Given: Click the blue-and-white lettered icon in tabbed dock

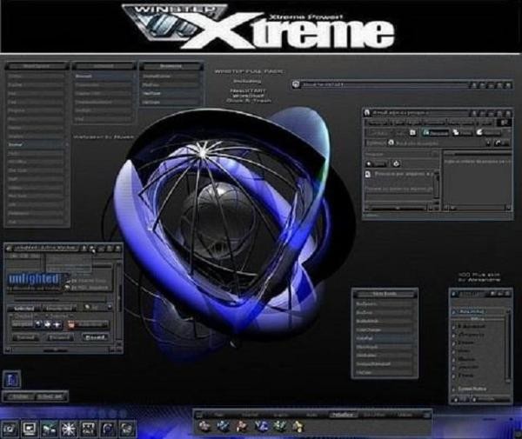Looking at the screenshot, I should (261, 426).
